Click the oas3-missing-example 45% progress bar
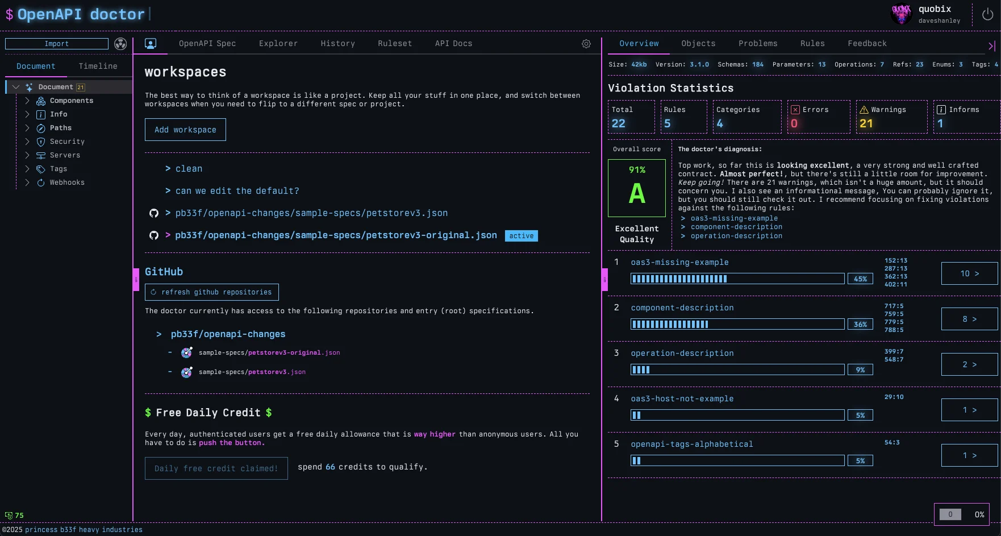Screen dimensions: 1001x536 (737, 279)
